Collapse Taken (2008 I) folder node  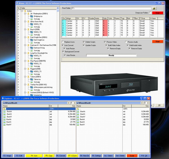[x=25, y=77]
